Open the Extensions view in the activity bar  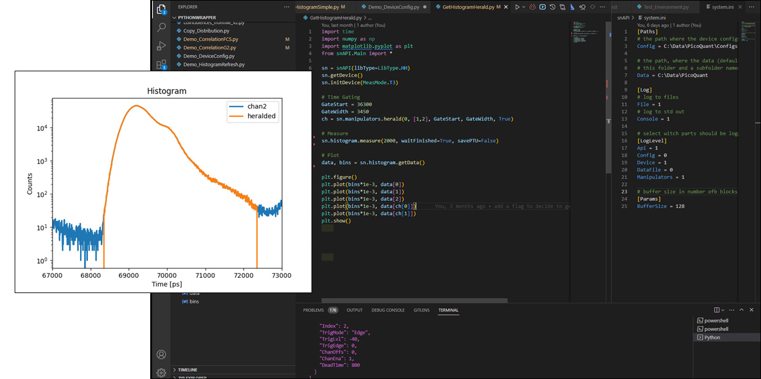click(161, 64)
